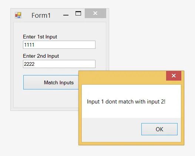The height and width of the screenshot is (156, 195).
Task: Click the Form1 application icon
Action: [18, 15]
